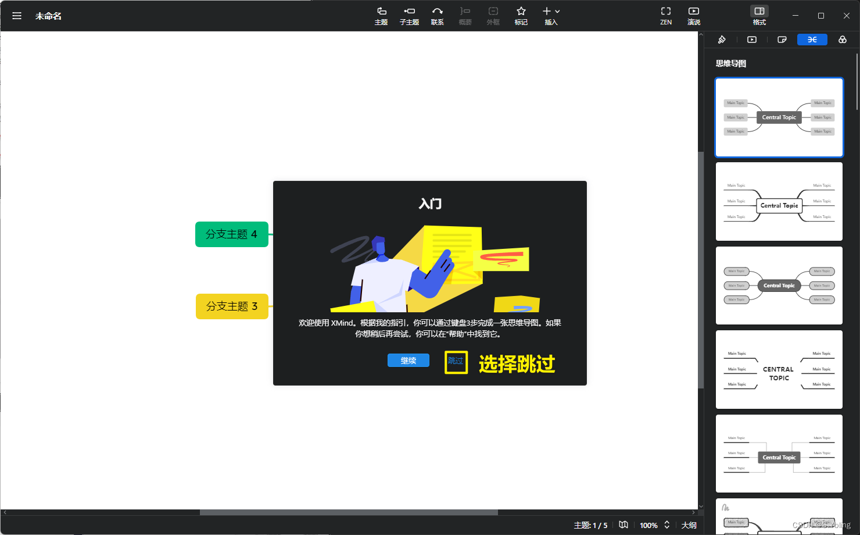Screen dimensions: 860x535
Task: Click the horizontal scrollbar right arrow
Action: click(693, 512)
